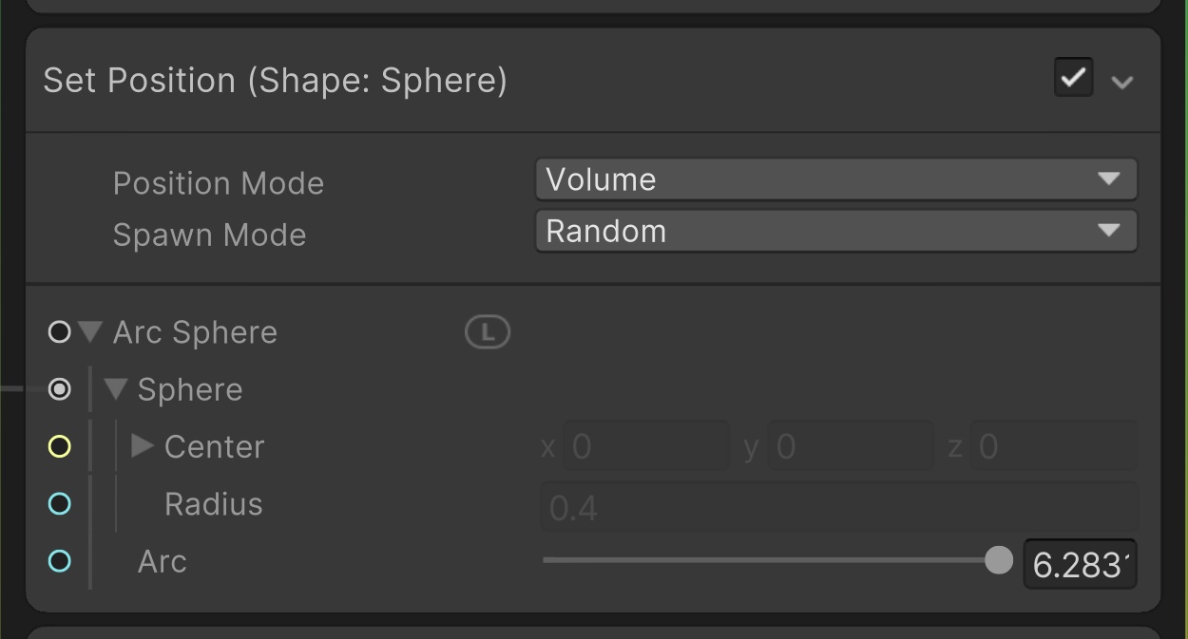Collapse block using header chevron arrow
The image size is (1188, 639).
pos(1122,83)
